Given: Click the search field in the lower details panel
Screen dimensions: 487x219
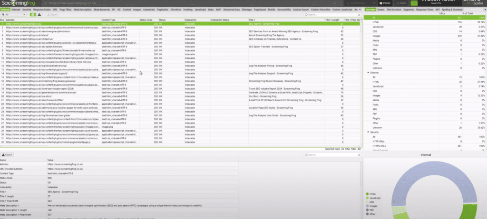Looking at the screenshot, I should [332, 154].
